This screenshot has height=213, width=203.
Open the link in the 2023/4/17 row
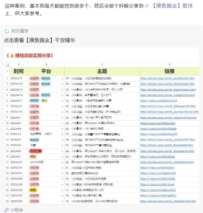point(167,78)
